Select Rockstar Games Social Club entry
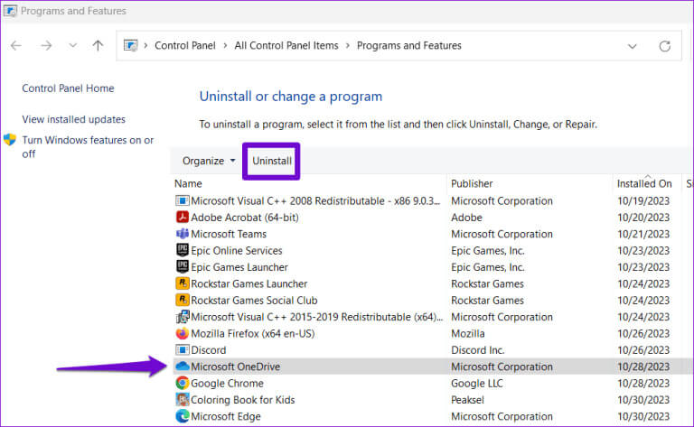This screenshot has height=427, width=694. coord(254,300)
